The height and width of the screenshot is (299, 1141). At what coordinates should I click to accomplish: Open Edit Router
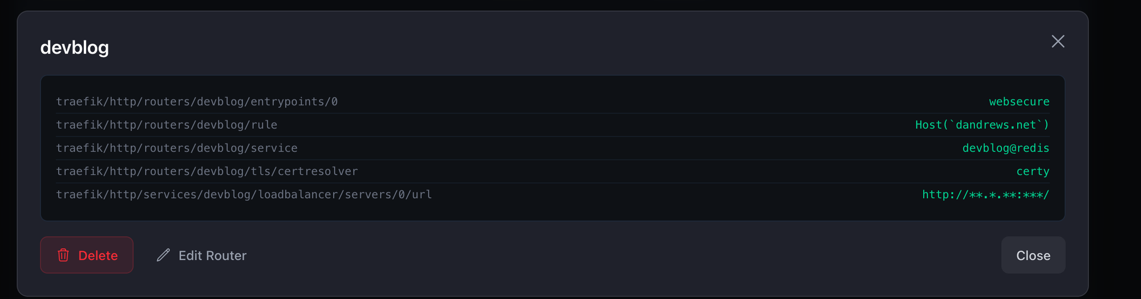(212, 256)
